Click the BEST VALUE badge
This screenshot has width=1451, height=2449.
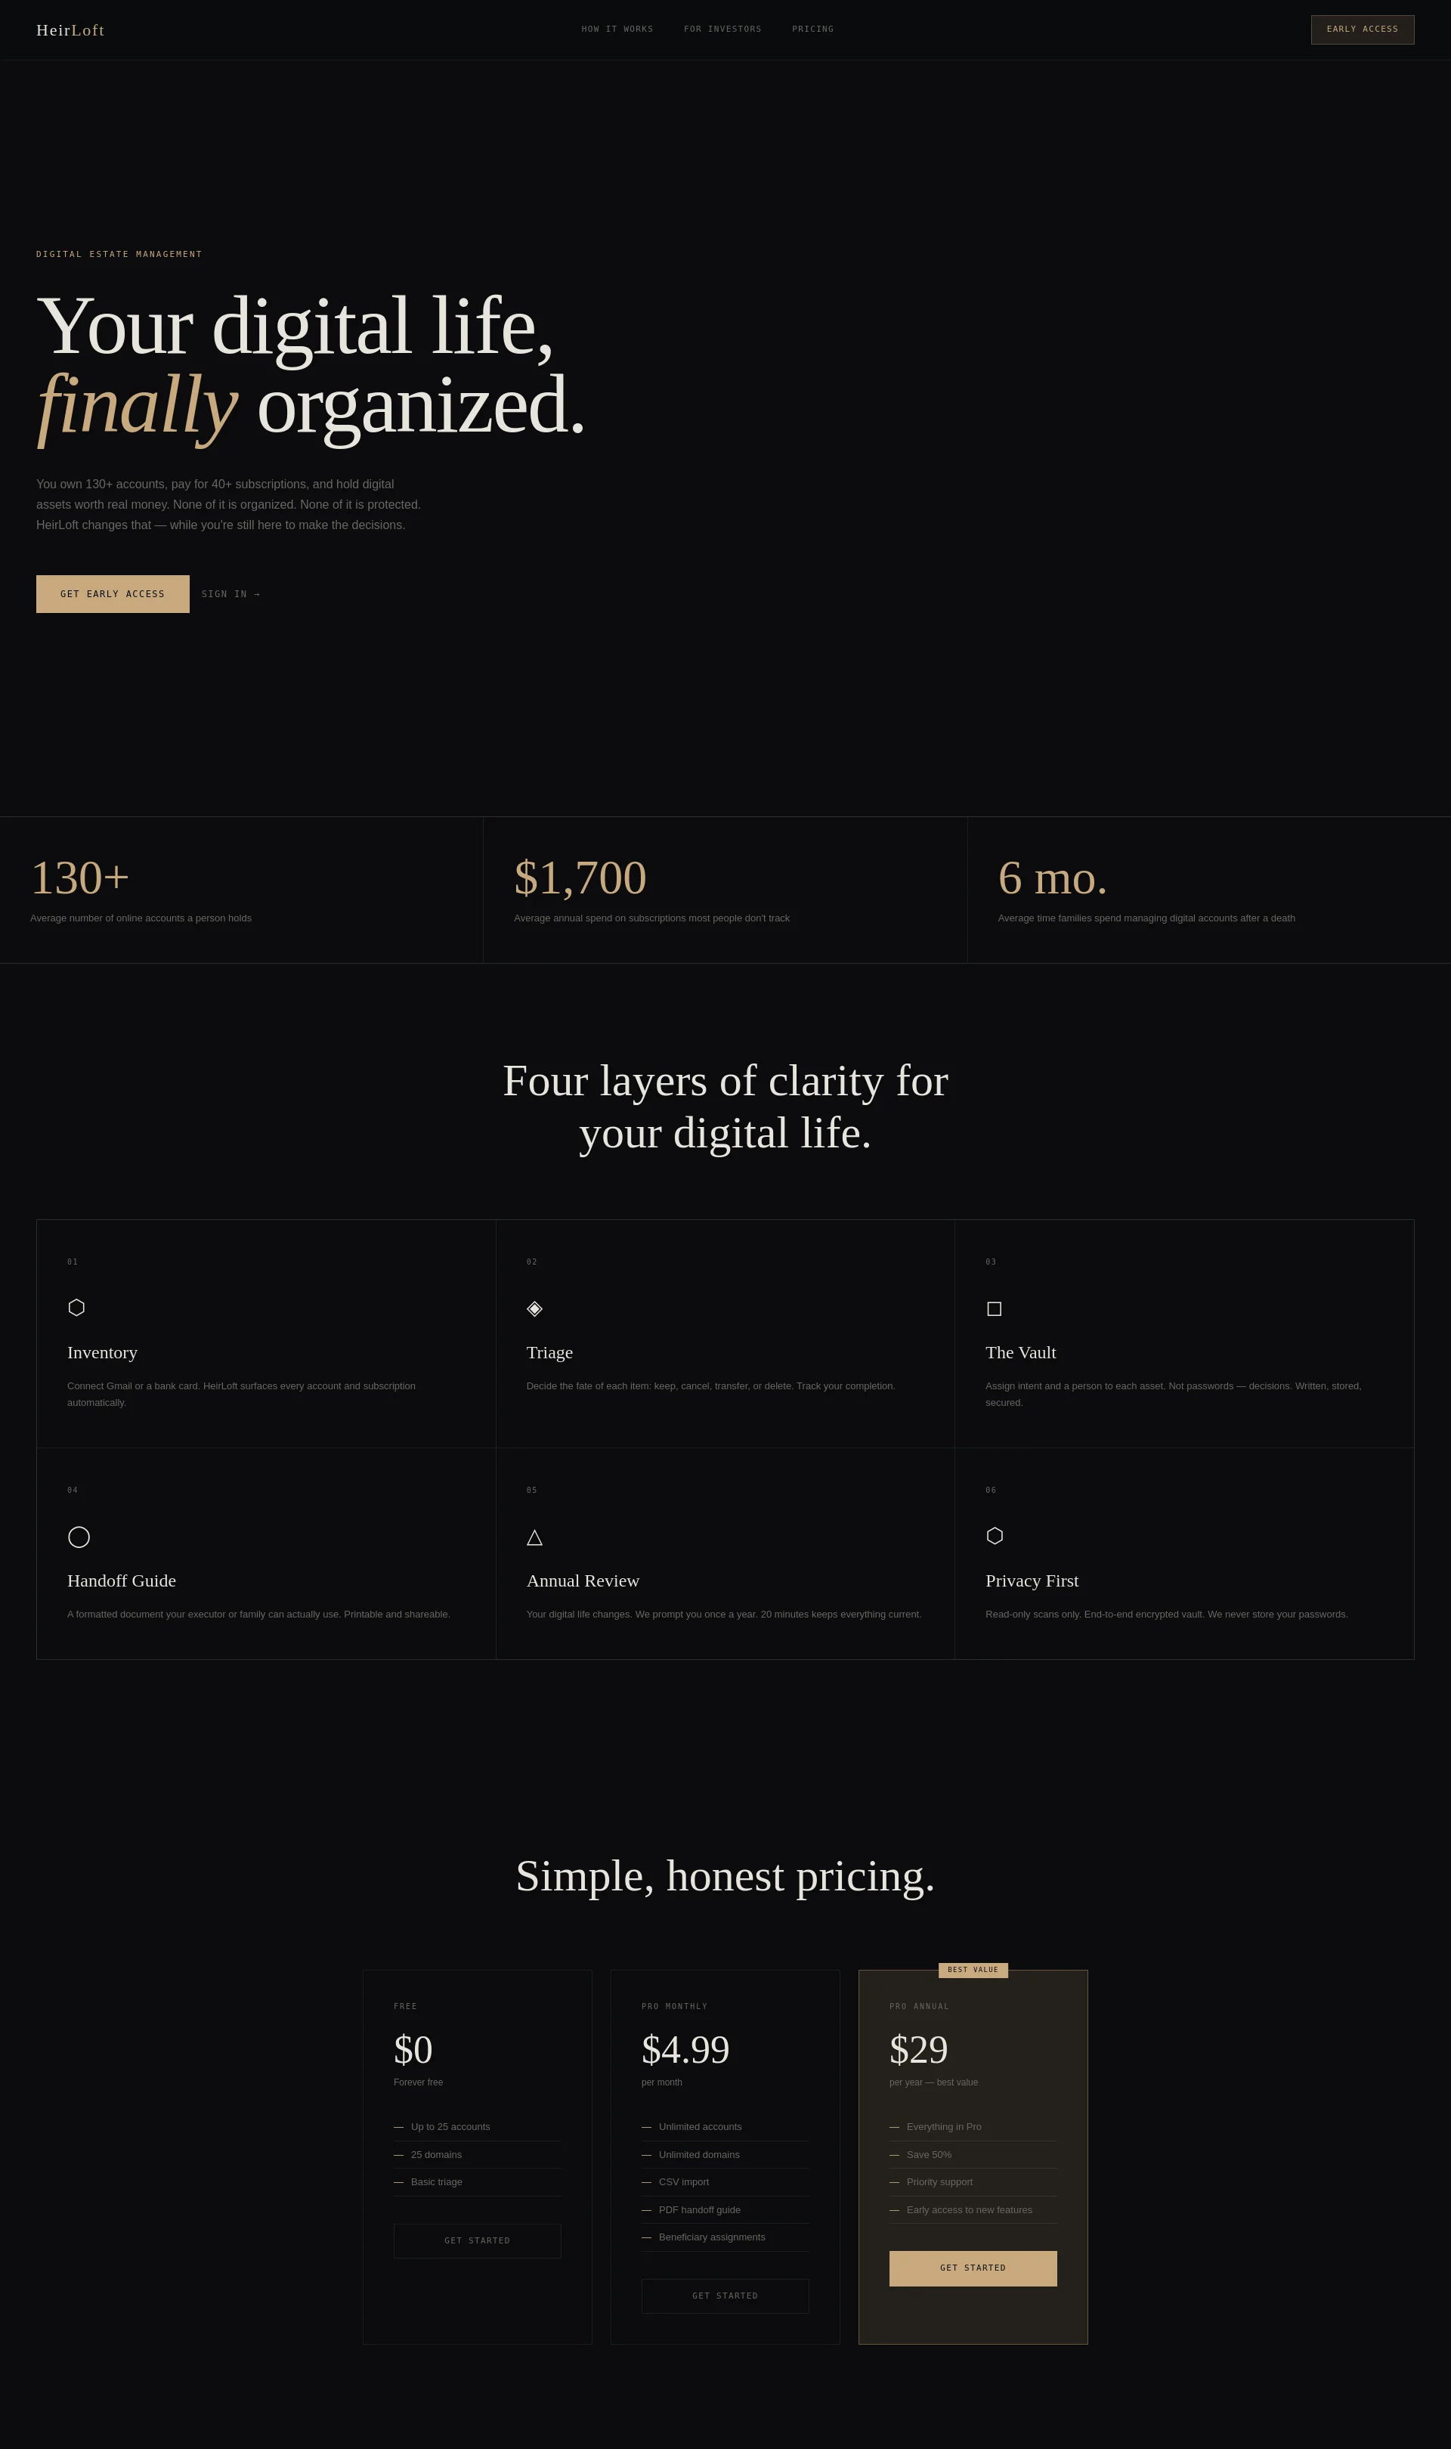coord(973,1970)
